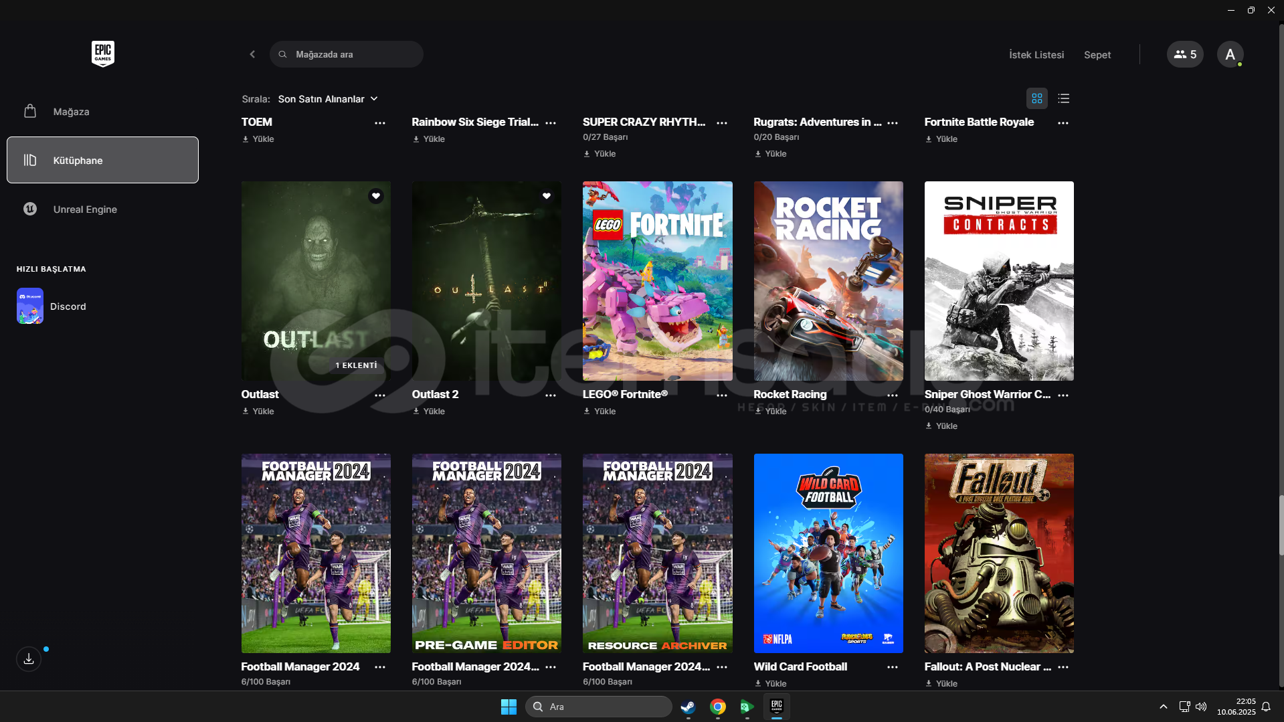Open more options under Resource Archiver cover
Image resolution: width=1284 pixels, height=722 pixels.
click(x=722, y=667)
